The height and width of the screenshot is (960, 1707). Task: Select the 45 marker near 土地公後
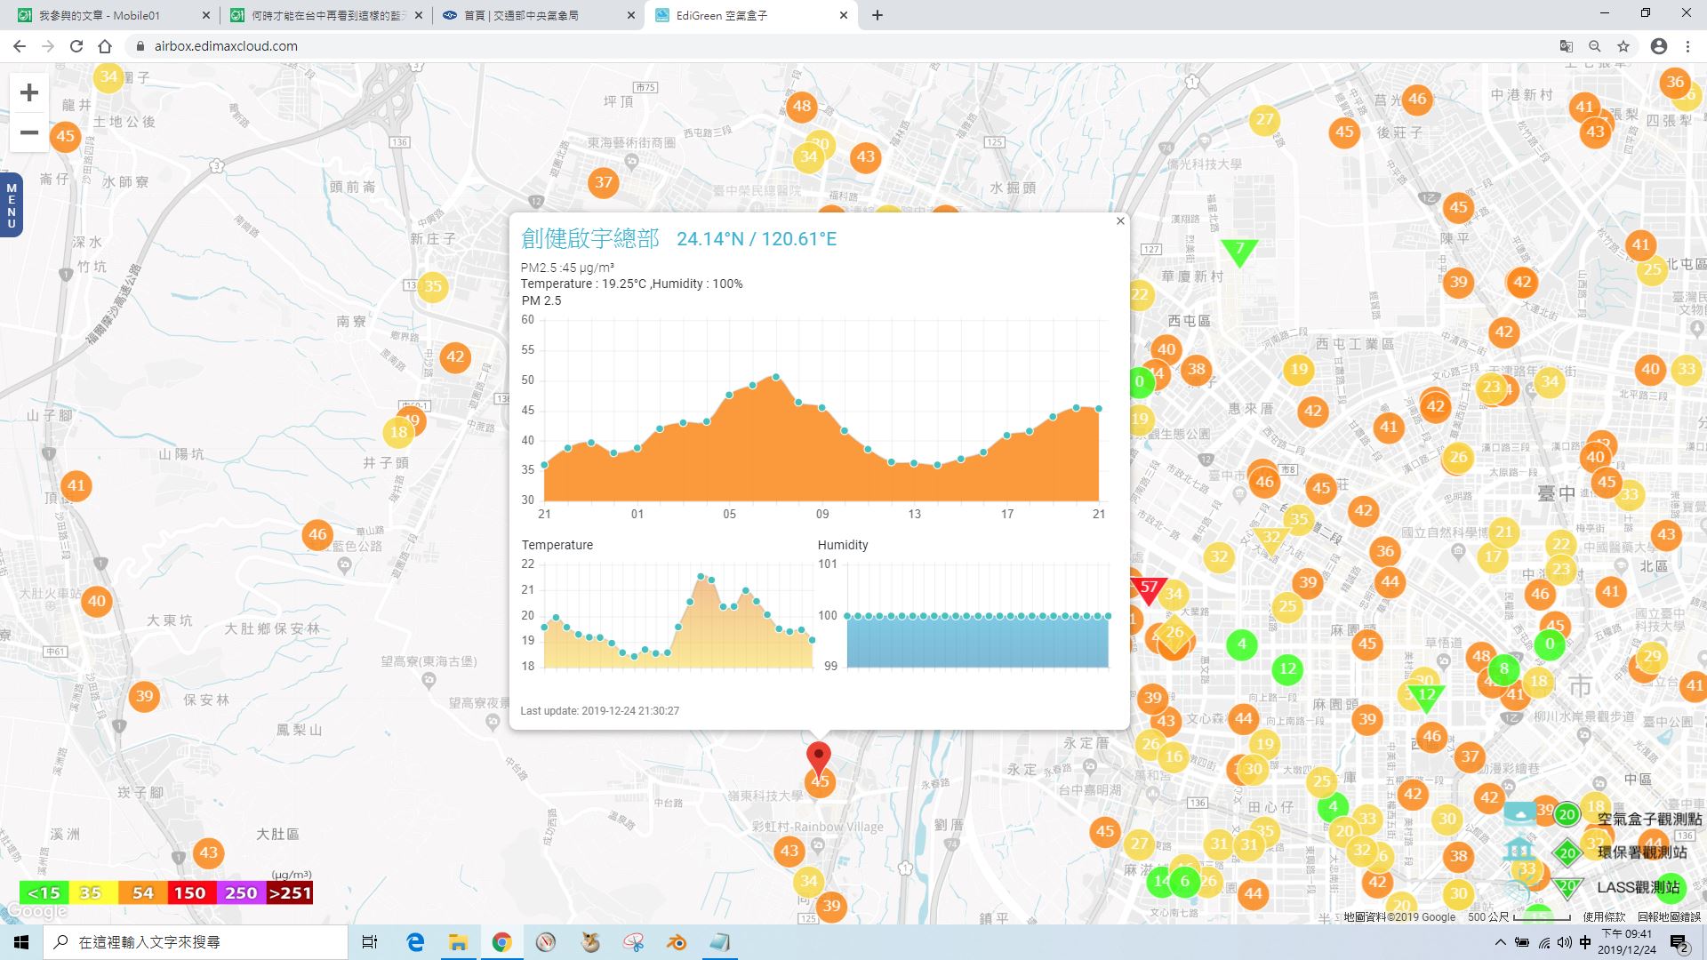pos(65,136)
